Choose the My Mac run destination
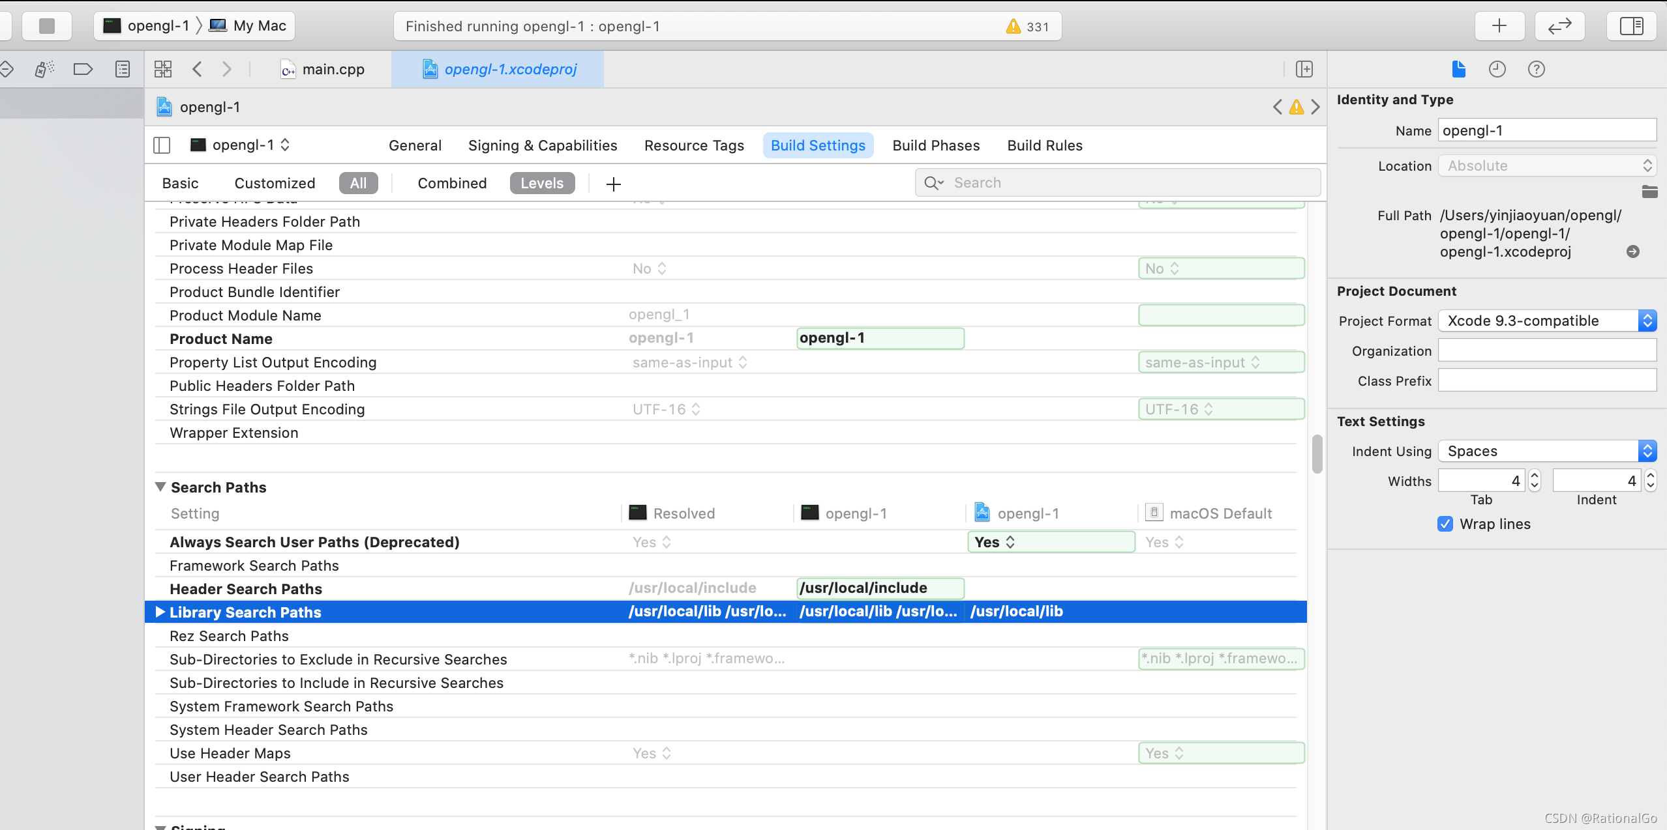 point(248,26)
